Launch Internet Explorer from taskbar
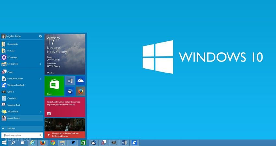The width and height of the screenshot is (276, 146). [33, 143]
